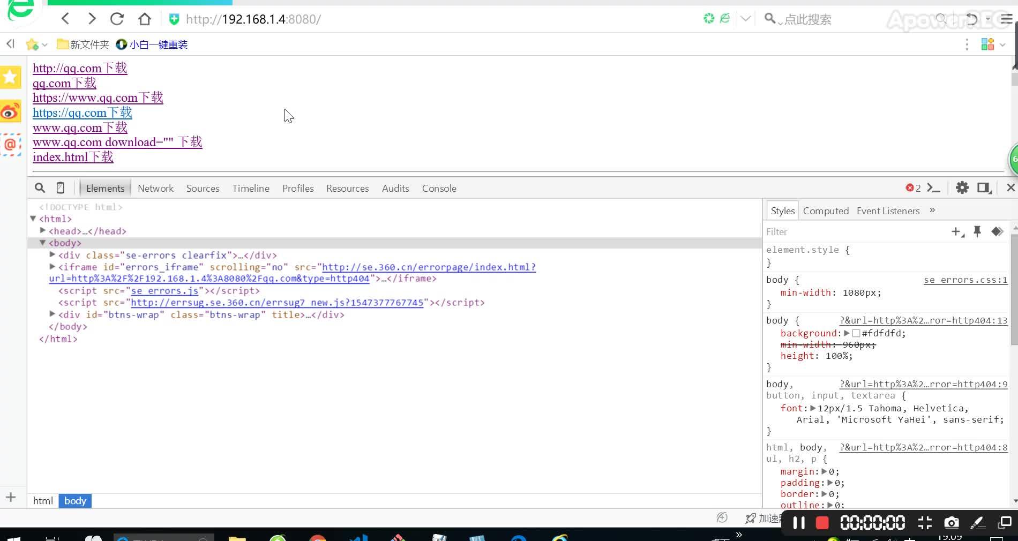Go back to the previous page
Viewport: 1018px width, 541px height.
point(65,19)
